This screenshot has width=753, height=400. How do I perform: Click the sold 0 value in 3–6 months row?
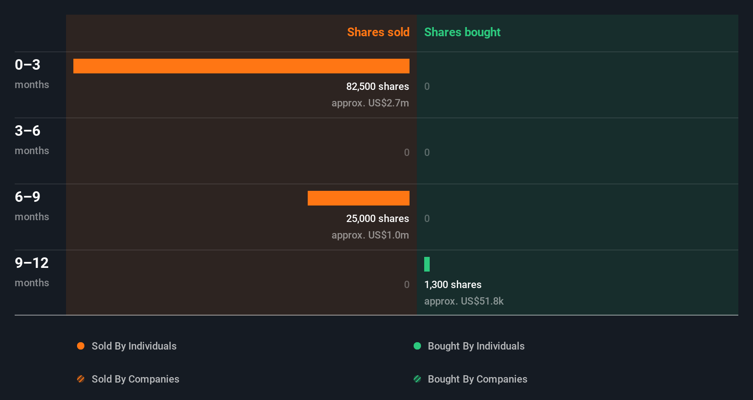pyautogui.click(x=407, y=152)
